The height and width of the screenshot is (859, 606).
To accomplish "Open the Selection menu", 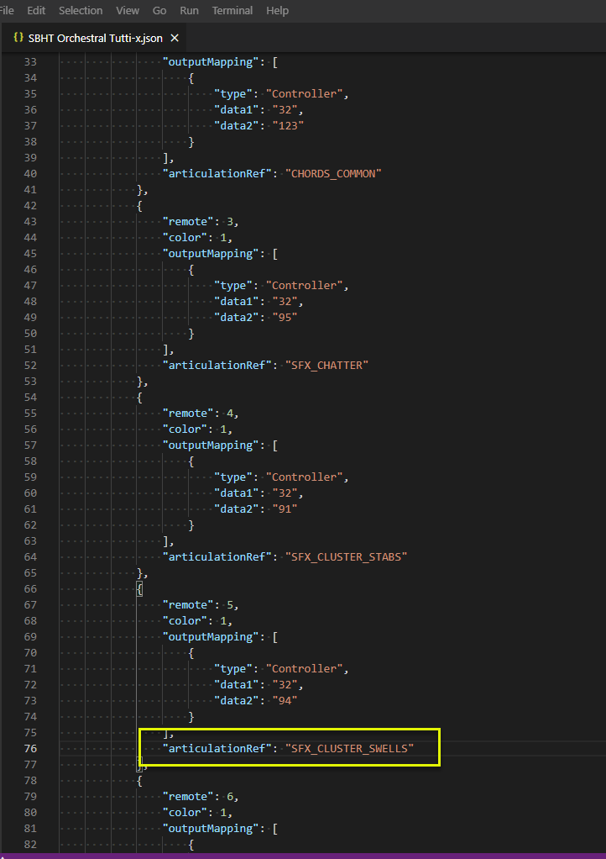I will 81,10.
